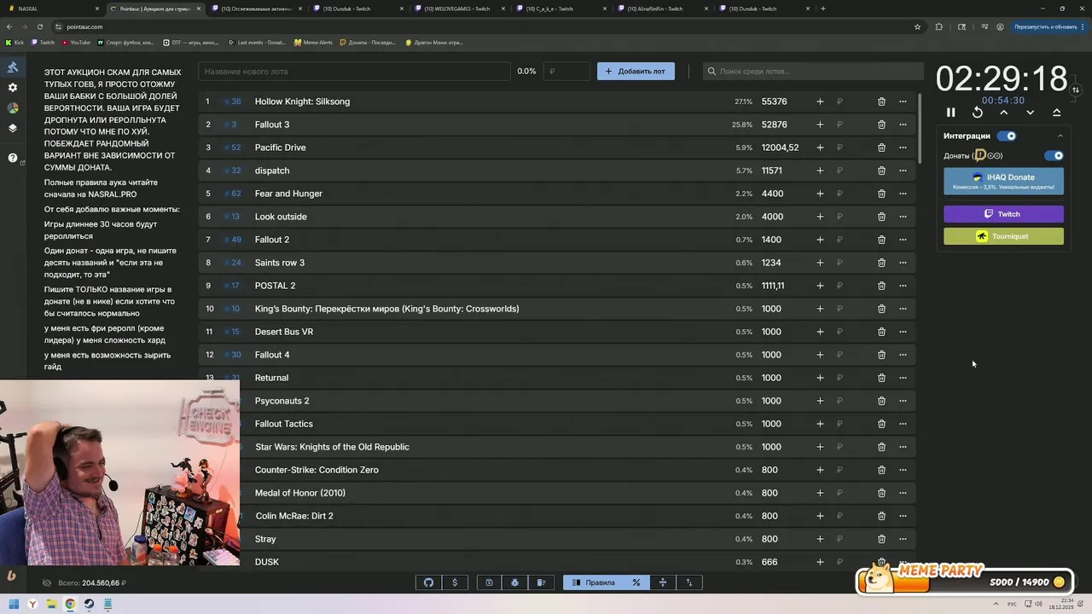The width and height of the screenshot is (1092, 614).
Task: Focus the Поиск среди лотов search field
Action: point(813,71)
